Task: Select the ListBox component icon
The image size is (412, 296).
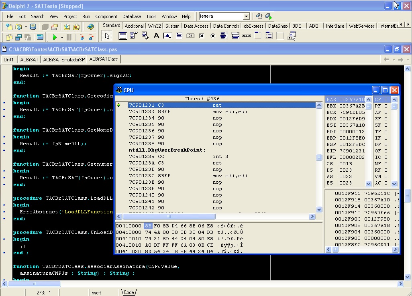Action: point(224,36)
